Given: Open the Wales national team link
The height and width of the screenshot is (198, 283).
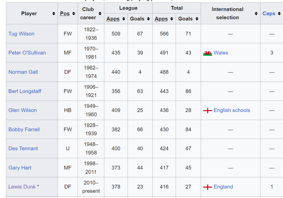Looking at the screenshot, I should [x=221, y=53].
